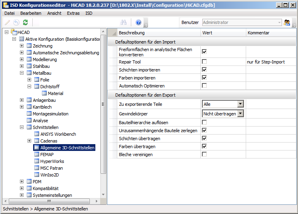Click the green refresh icon in toolbar
Image resolution: width=298 pixels, height=214 pixels.
click(x=26, y=23)
